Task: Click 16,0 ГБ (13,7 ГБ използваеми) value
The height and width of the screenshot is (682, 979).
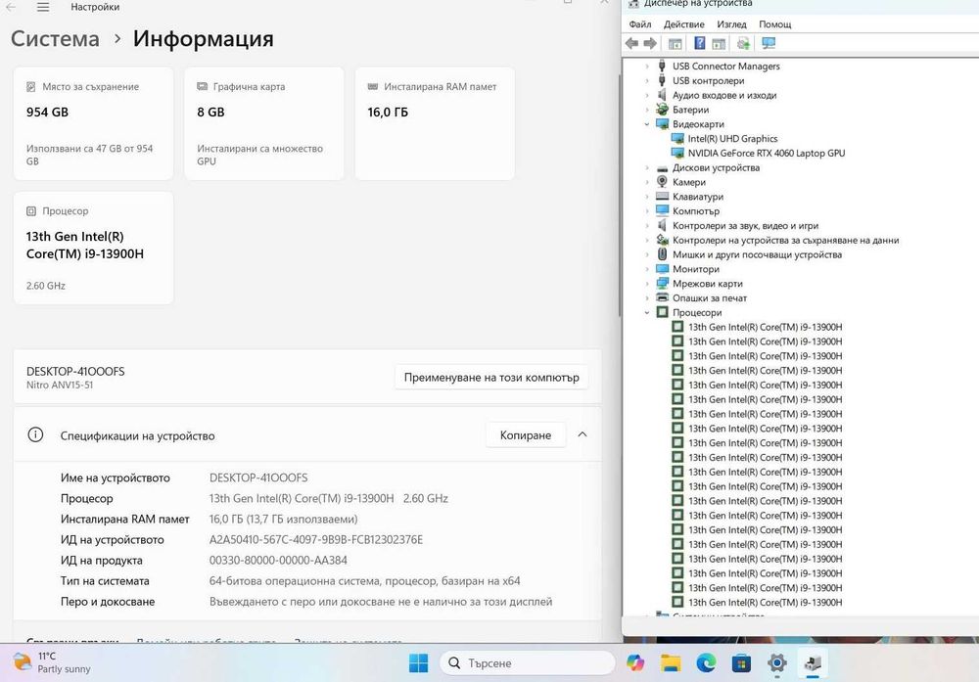Action: [284, 520]
